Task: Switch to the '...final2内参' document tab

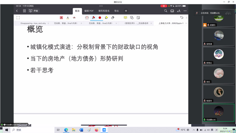Action: pyautogui.click(x=101, y=23)
